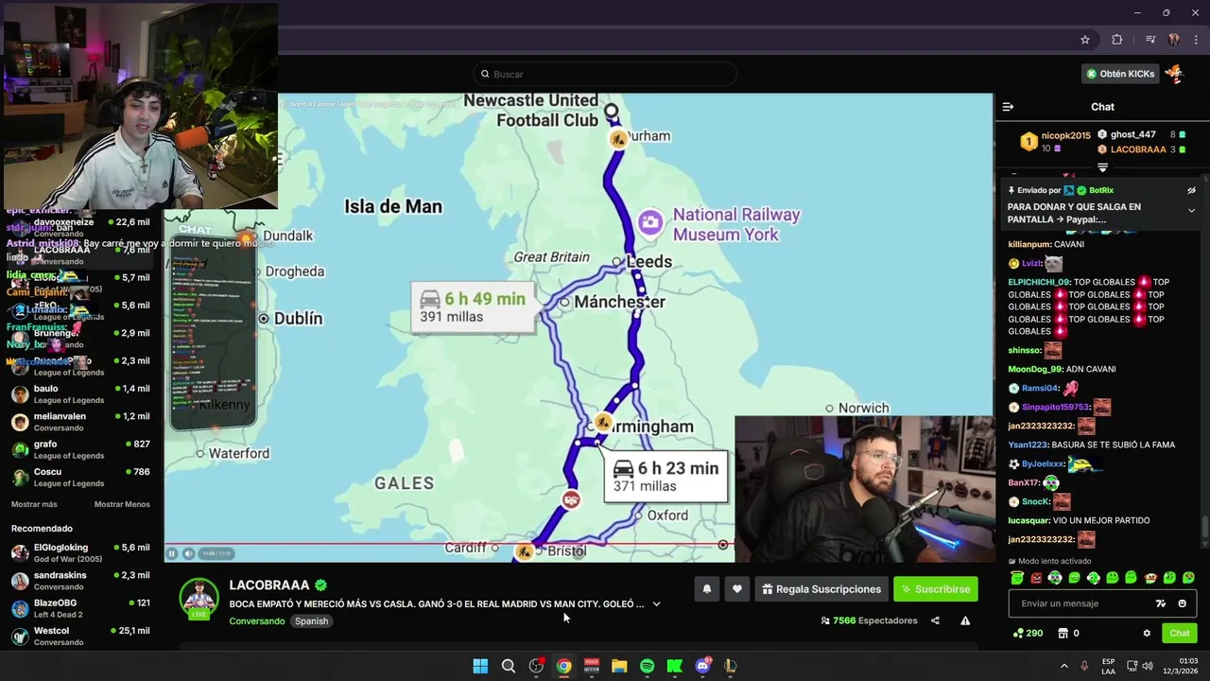Open Chrome three-dot menu
The height and width of the screenshot is (681, 1210).
(1196, 40)
